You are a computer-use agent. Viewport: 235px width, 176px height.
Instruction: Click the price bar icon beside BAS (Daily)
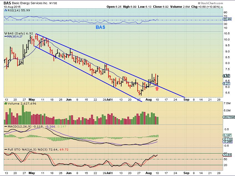tap(6, 33)
